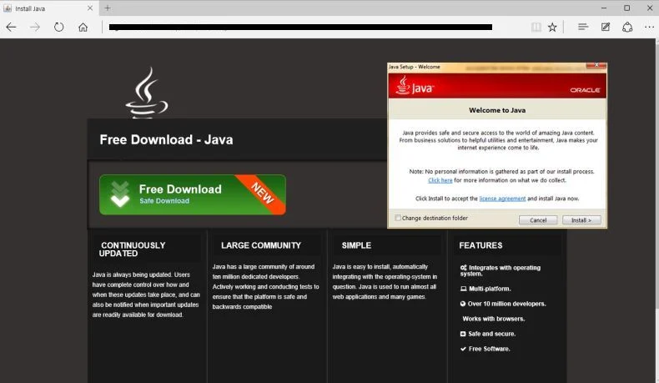
Task: Click icon beside Safe and secure
Action: click(x=463, y=334)
